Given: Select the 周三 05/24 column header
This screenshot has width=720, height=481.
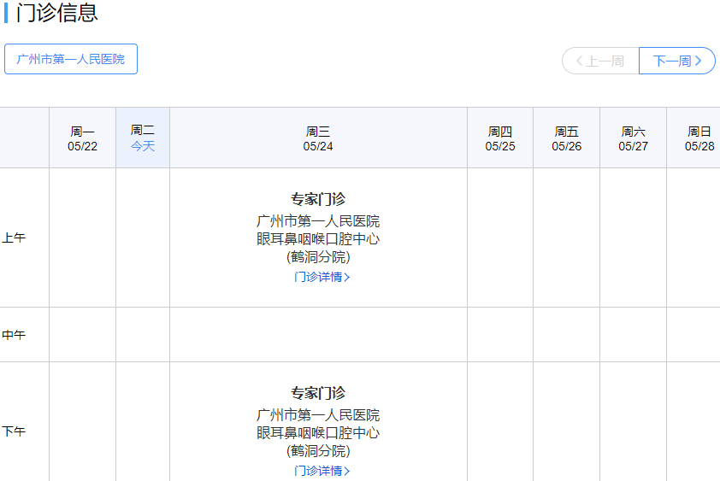Looking at the screenshot, I should 318,138.
